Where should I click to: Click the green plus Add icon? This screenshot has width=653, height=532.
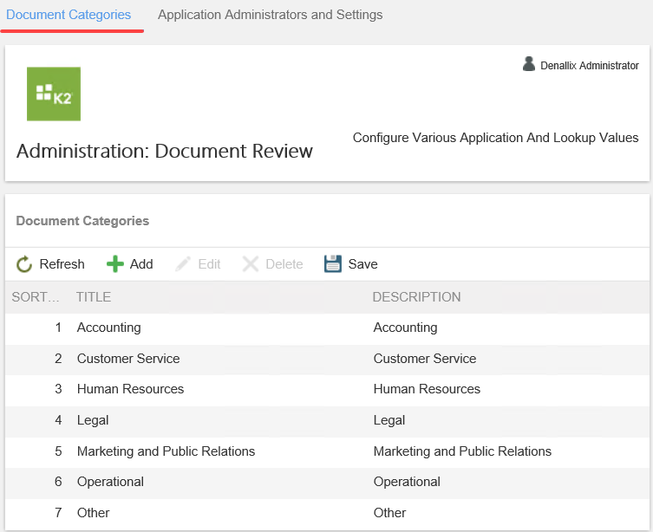point(115,264)
